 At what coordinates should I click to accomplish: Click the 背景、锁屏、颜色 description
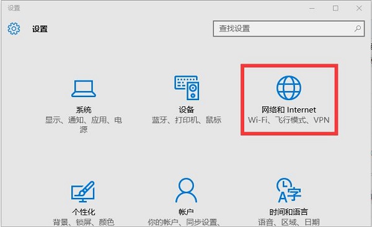coord(84,222)
